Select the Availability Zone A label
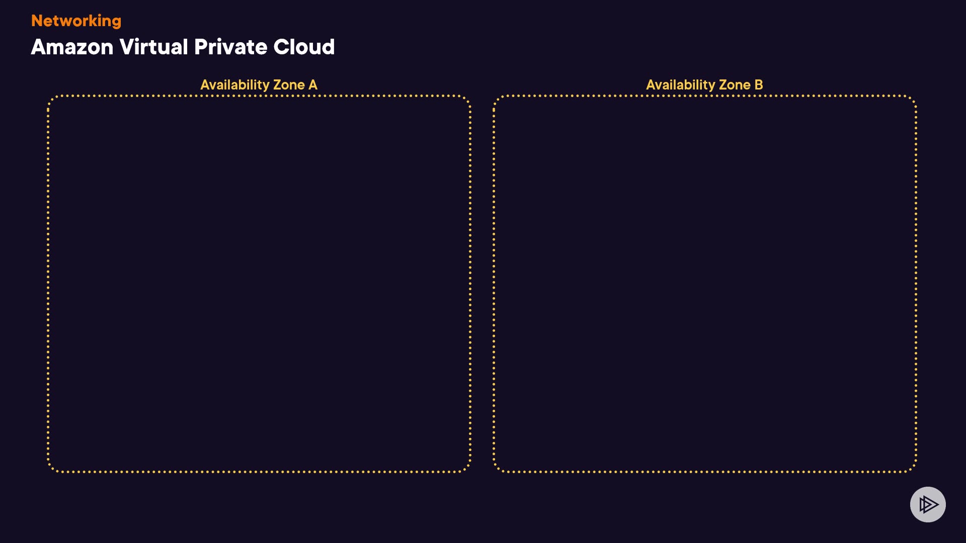The width and height of the screenshot is (966, 543). pyautogui.click(x=259, y=84)
